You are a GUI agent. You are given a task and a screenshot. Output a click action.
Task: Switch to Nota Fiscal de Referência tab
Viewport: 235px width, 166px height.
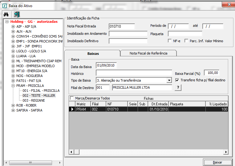pos(148,53)
